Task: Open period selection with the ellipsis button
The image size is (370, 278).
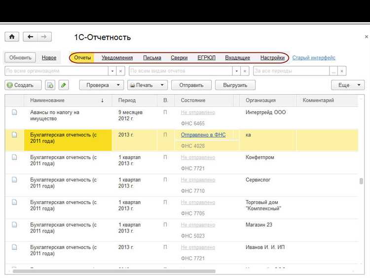Action: 333,71
